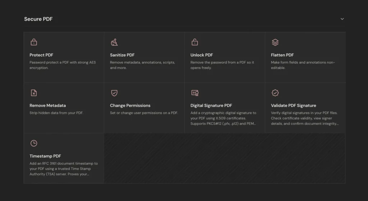
Task: Click 'Add a cryptographic digital signature' description
Action: tap(223, 118)
